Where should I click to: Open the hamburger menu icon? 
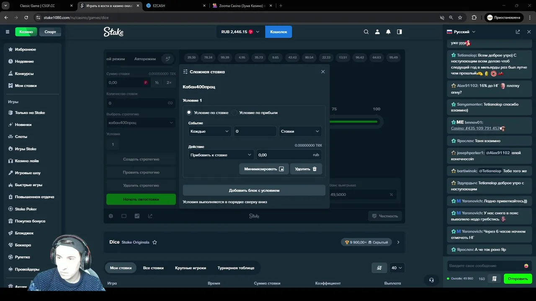[7, 32]
